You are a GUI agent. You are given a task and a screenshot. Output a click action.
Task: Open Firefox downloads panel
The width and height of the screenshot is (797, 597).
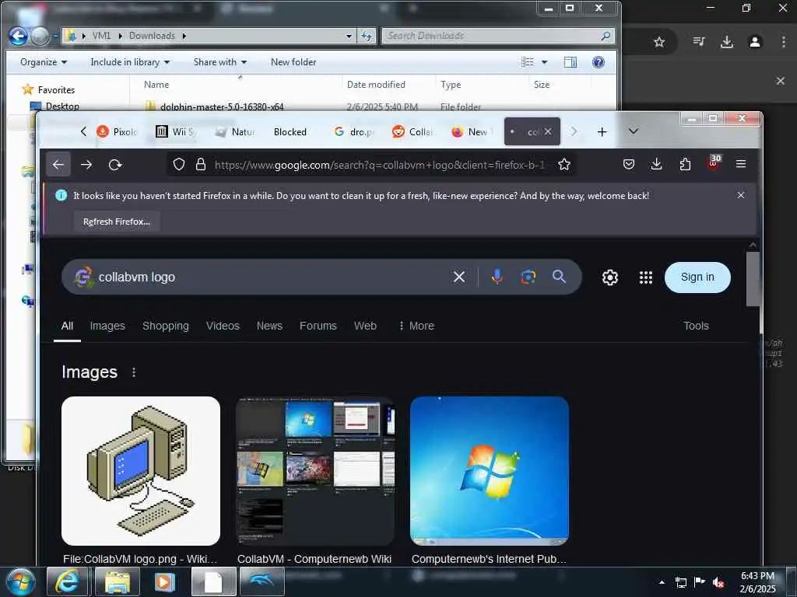pyautogui.click(x=657, y=164)
